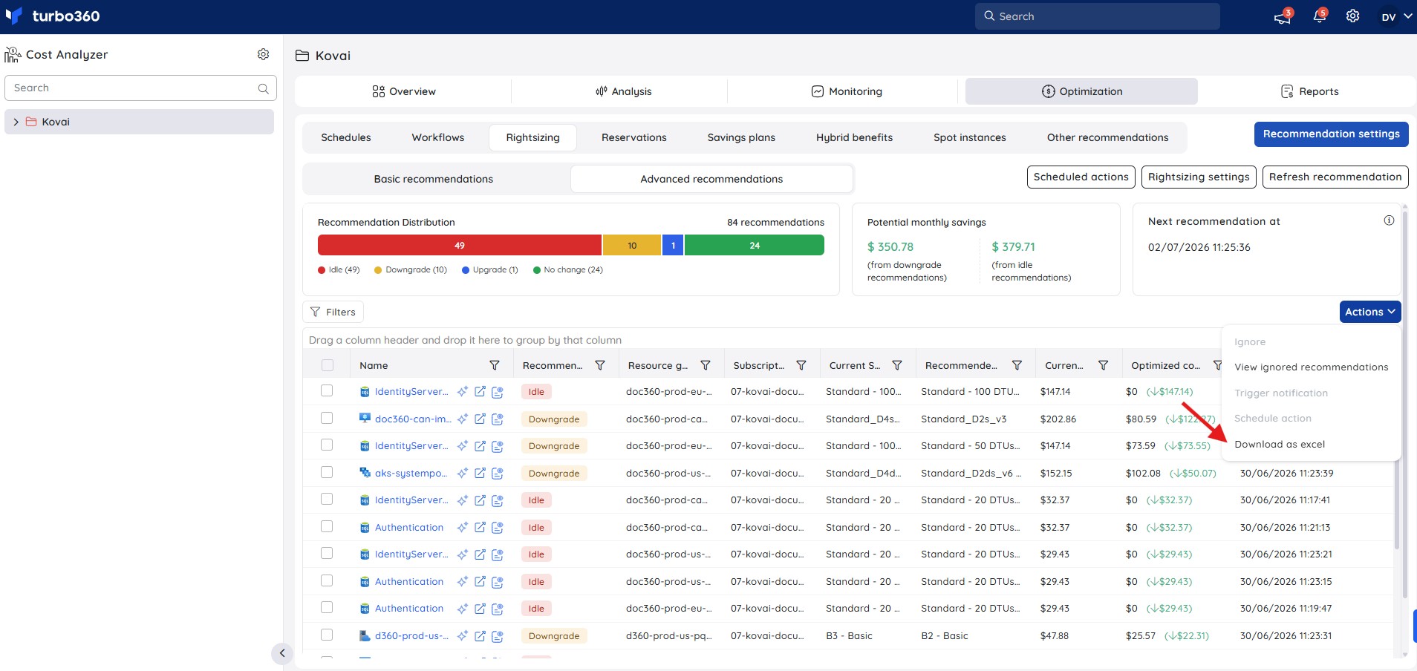Click the document-detail icon for d360-prod-us

pos(498,635)
